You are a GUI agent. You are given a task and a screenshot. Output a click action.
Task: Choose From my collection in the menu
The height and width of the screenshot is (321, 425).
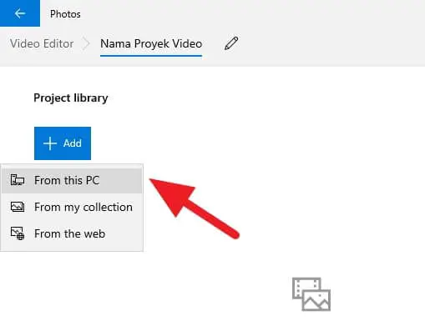[x=72, y=207]
